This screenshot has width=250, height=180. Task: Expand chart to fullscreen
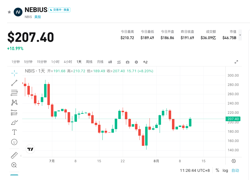tap(236, 62)
